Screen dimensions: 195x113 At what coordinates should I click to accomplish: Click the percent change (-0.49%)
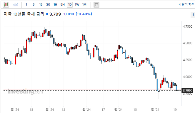click(x=84, y=14)
